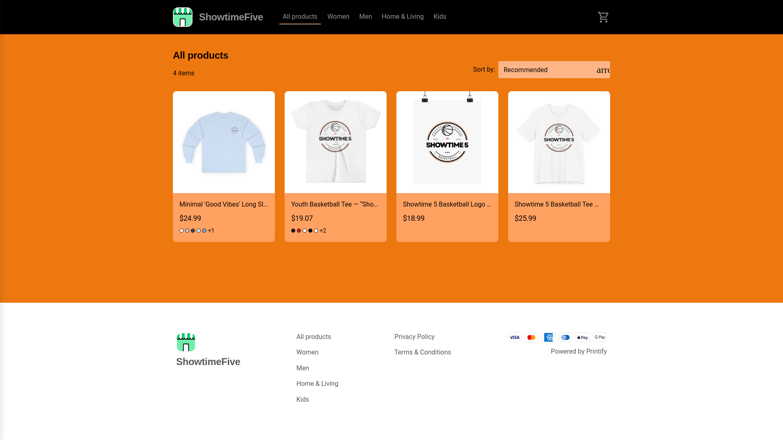Click the storefront logo icon in footer
783x440 pixels.
(x=186, y=342)
